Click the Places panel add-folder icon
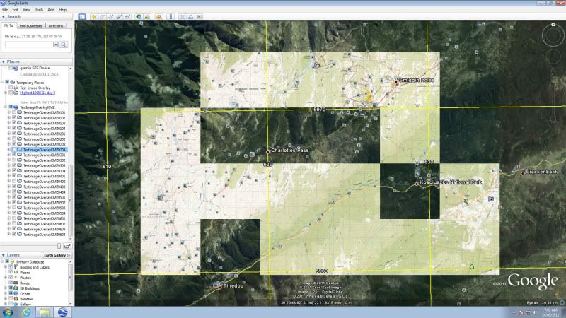The width and height of the screenshot is (566, 318). coord(67,246)
